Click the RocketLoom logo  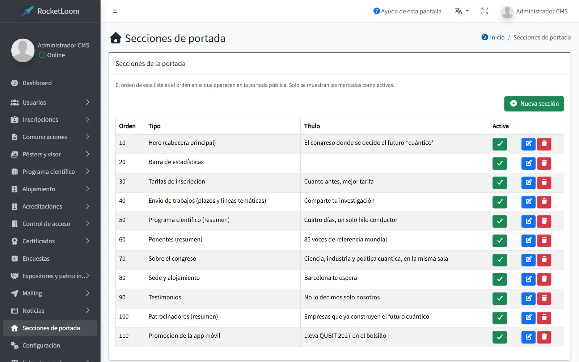coord(50,11)
